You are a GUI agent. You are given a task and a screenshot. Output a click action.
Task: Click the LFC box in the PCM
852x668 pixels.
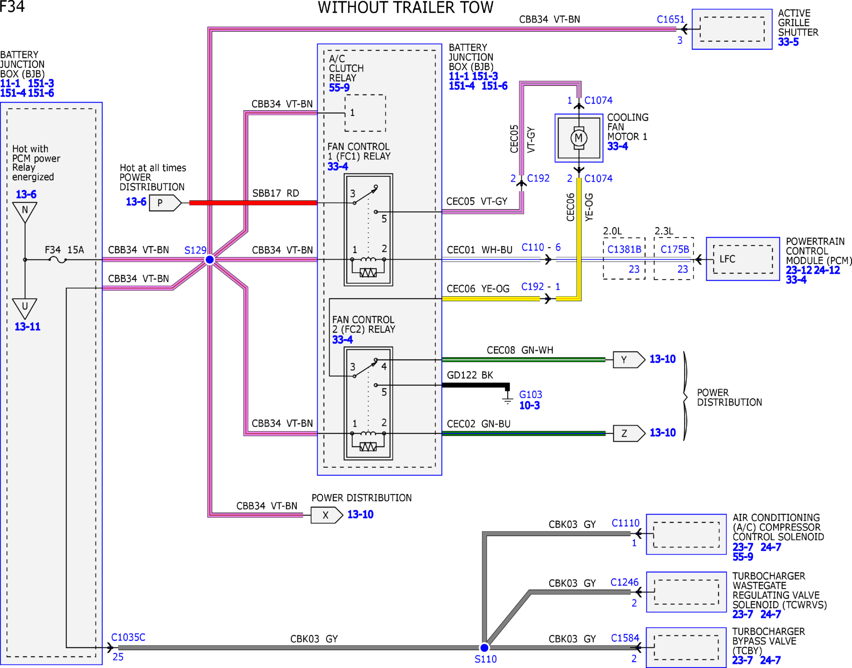click(x=743, y=259)
